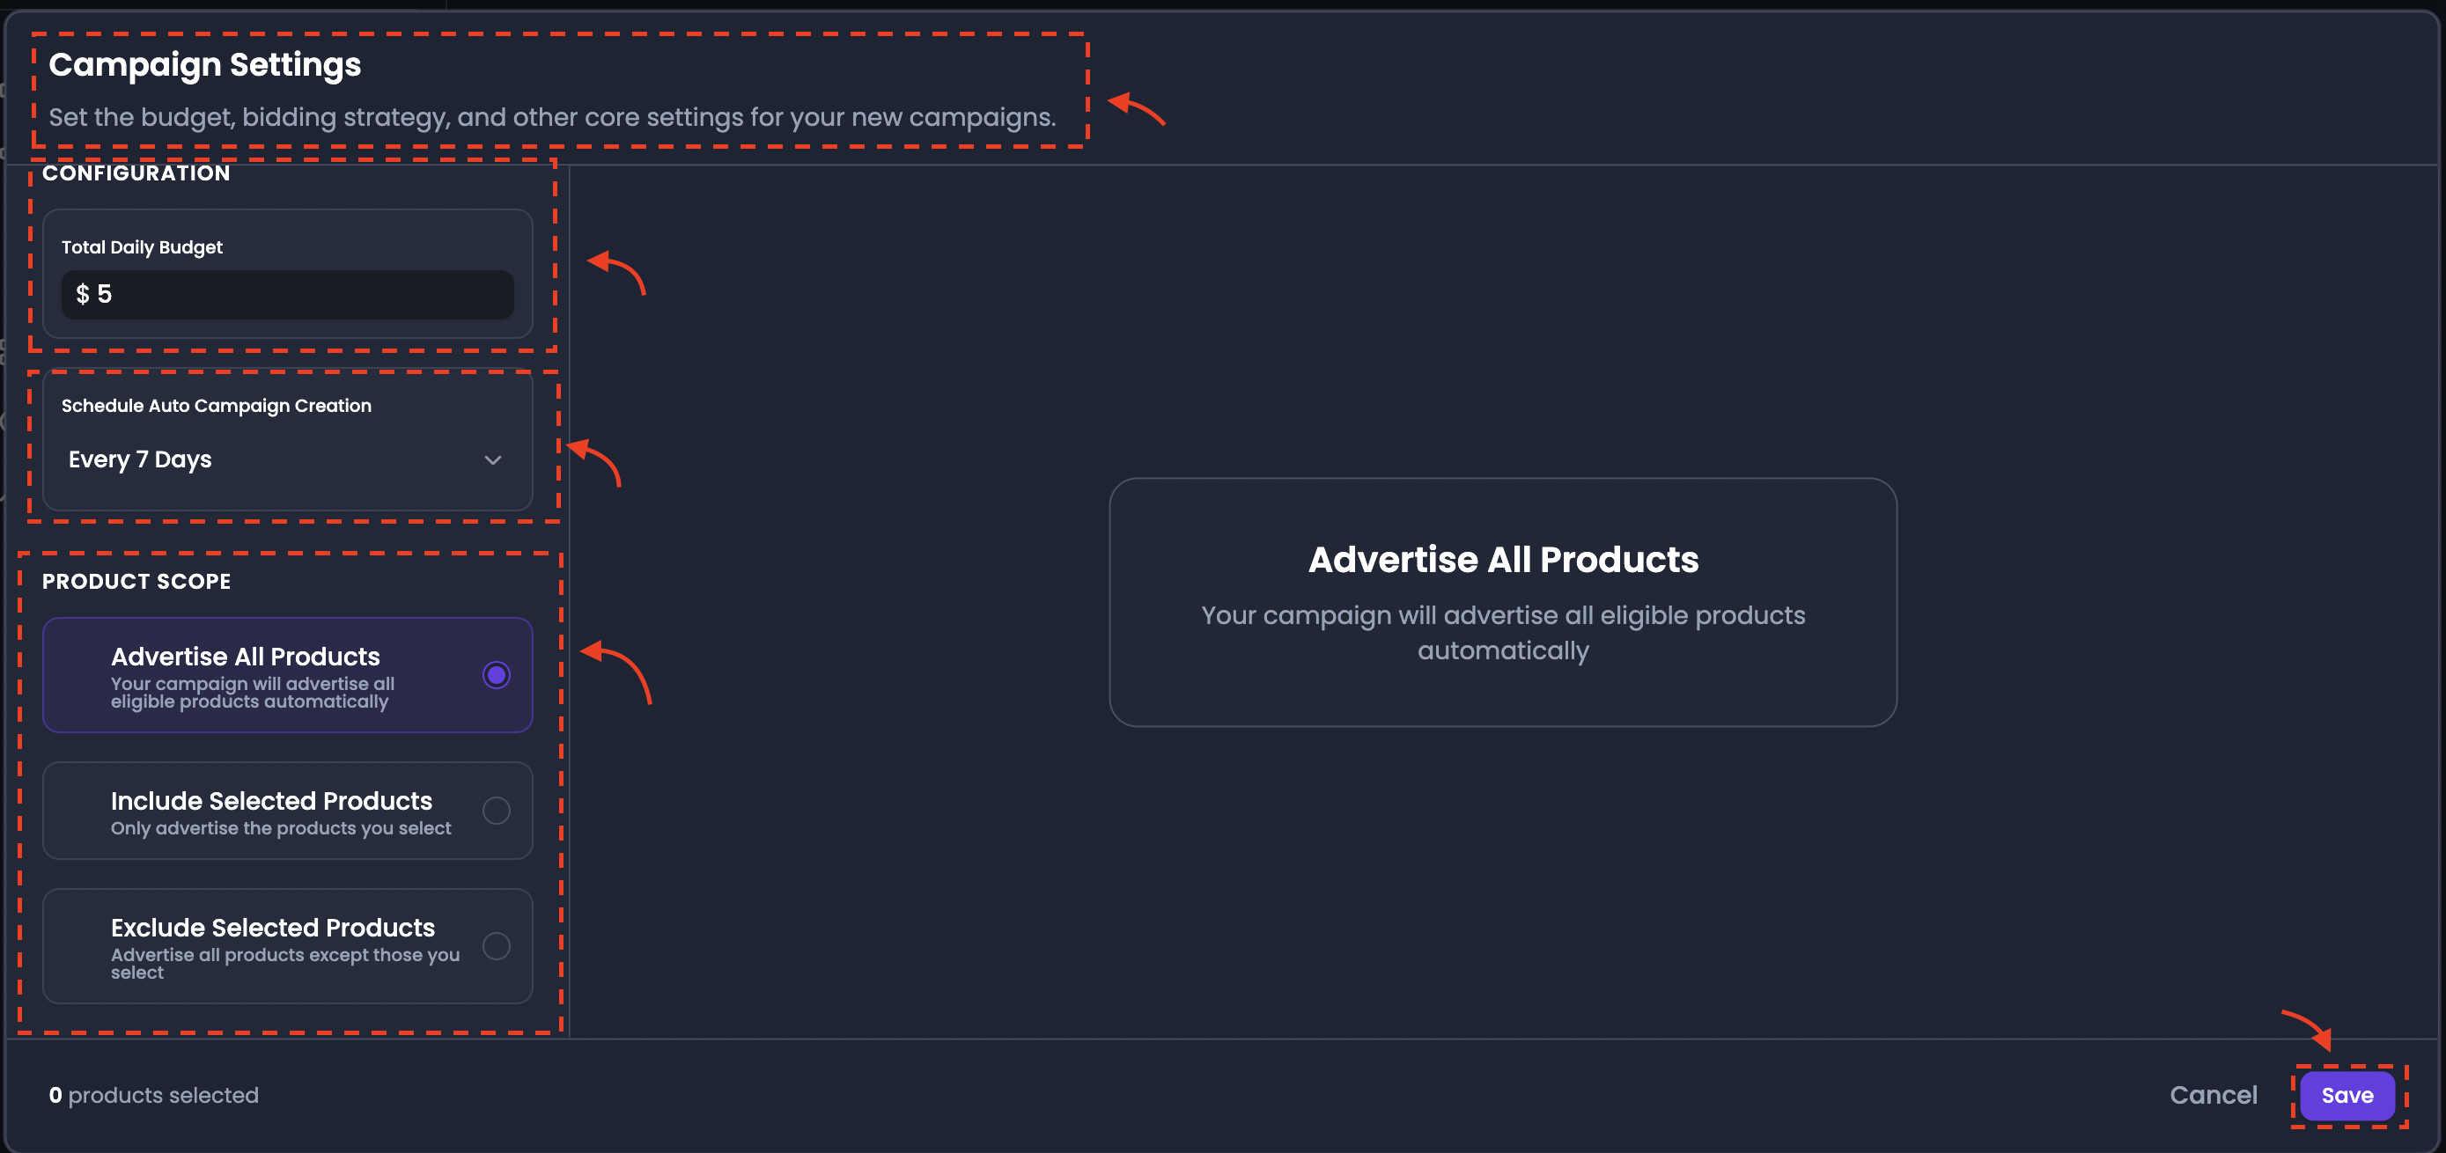The width and height of the screenshot is (2446, 1153).
Task: Select the Exclude Selected Products radio button
Action: [497, 947]
